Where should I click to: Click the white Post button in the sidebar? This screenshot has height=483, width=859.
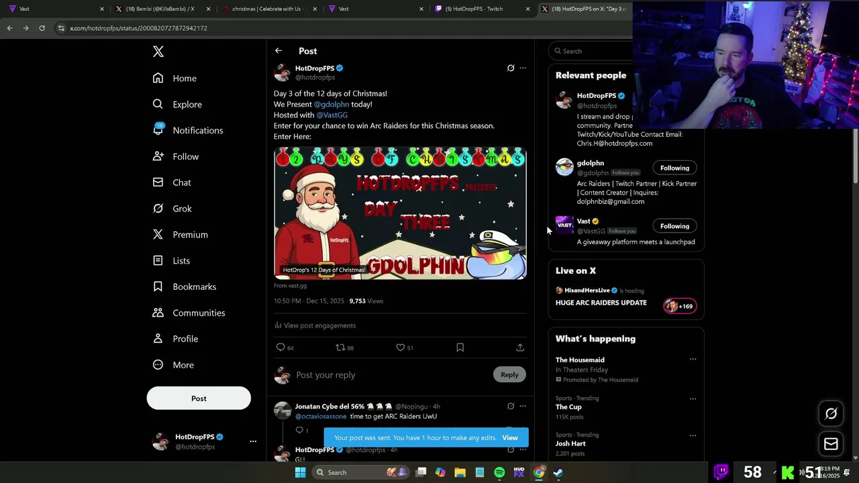click(199, 398)
